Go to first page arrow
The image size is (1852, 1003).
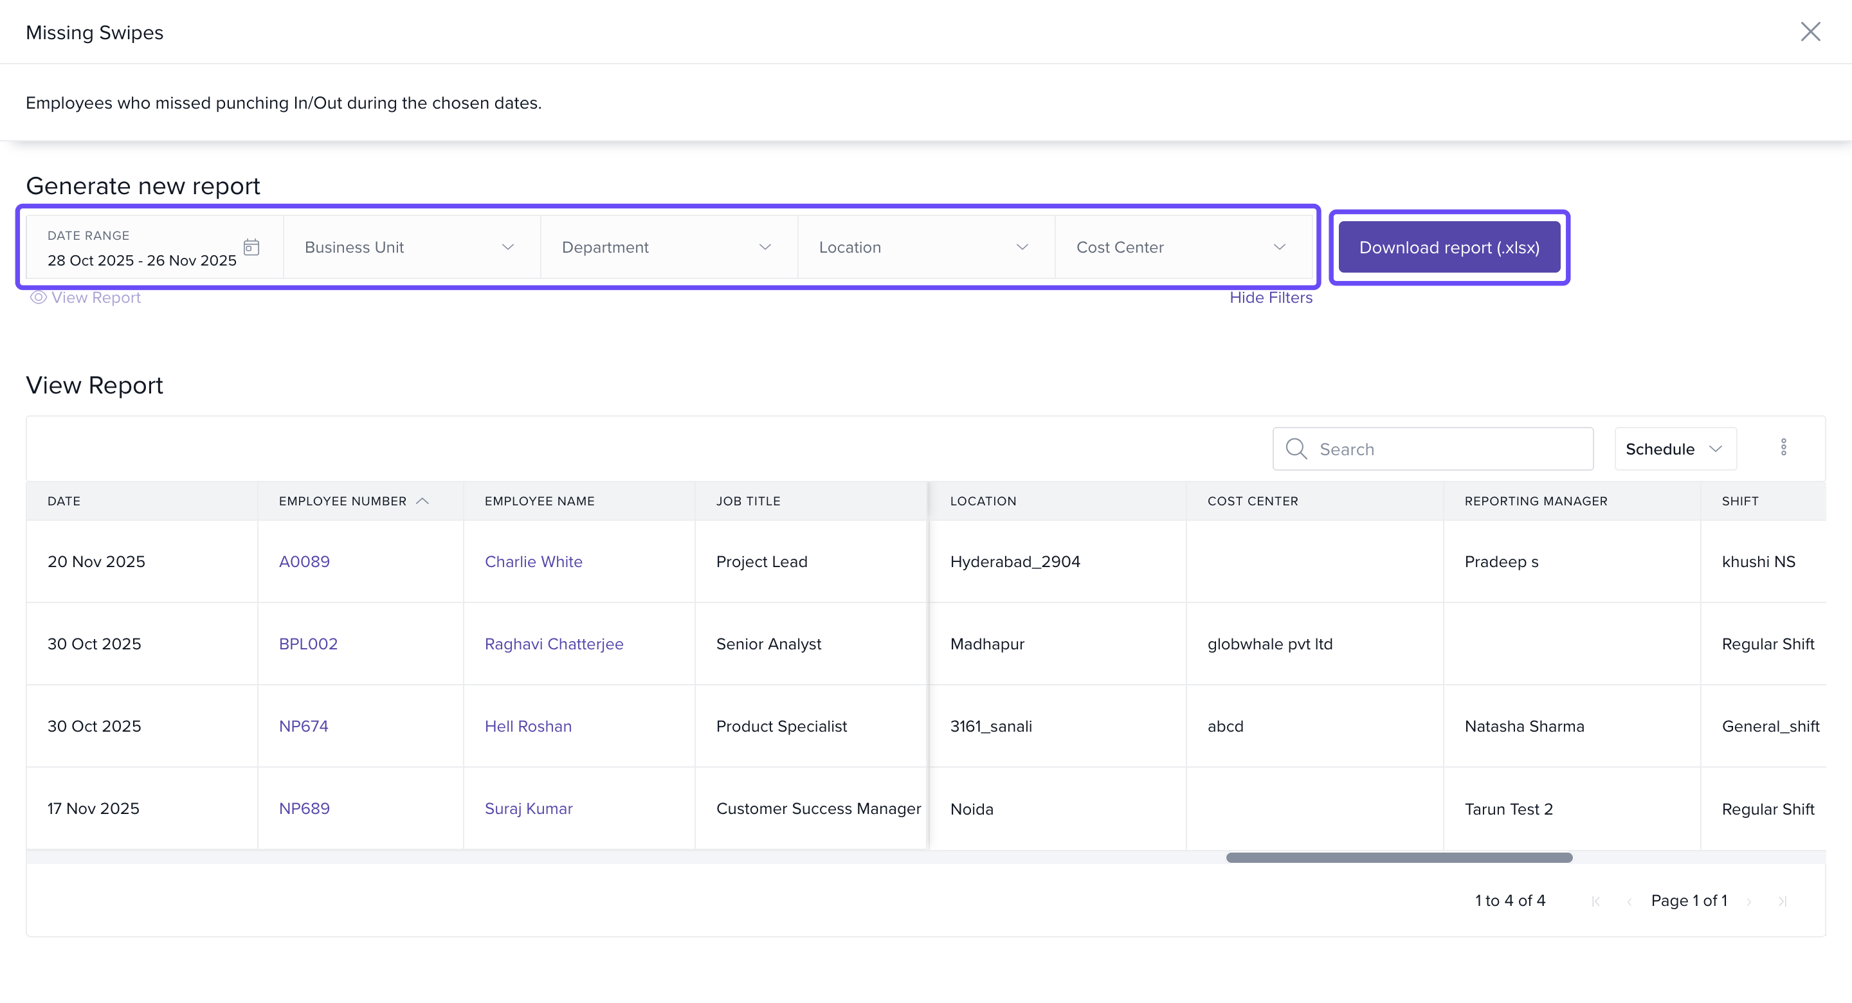[x=1595, y=901]
